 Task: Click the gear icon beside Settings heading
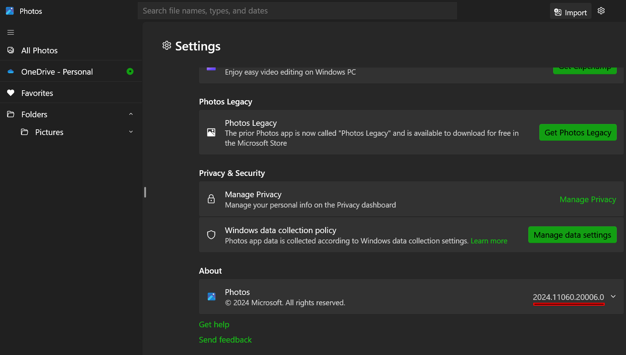coord(167,45)
